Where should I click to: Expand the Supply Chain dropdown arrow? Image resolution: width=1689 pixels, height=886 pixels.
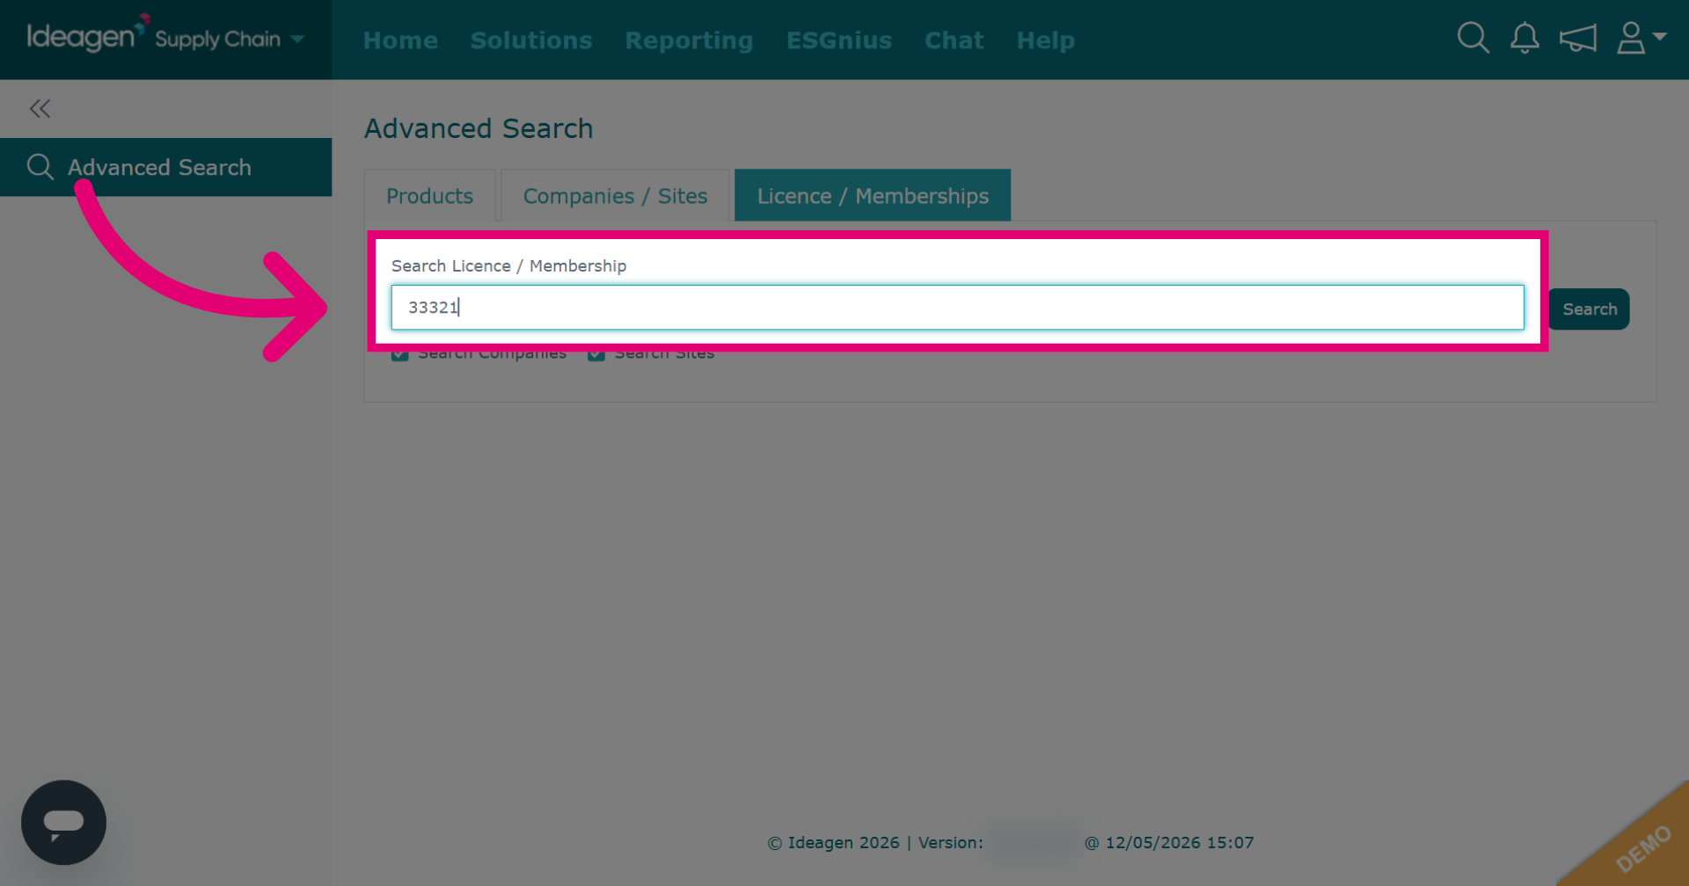(x=297, y=40)
